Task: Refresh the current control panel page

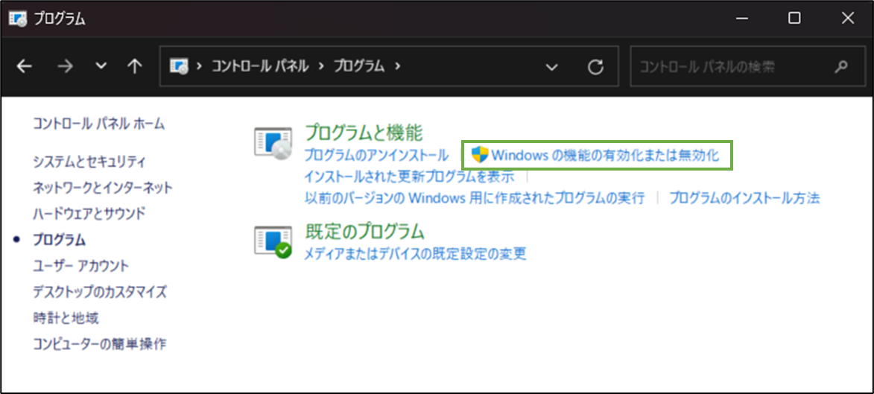Action: (596, 68)
